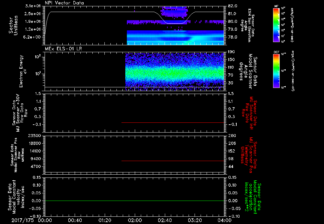Click the 04:00 time axis label
Image resolution: width=324 pixels, height=224 pixels.
[x=225, y=220]
